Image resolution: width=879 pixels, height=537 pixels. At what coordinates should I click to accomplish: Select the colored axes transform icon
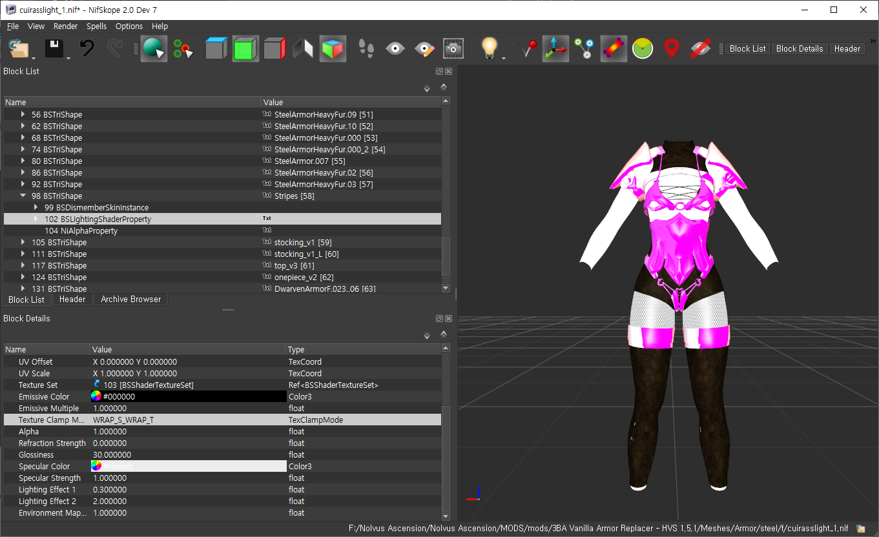[556, 48]
